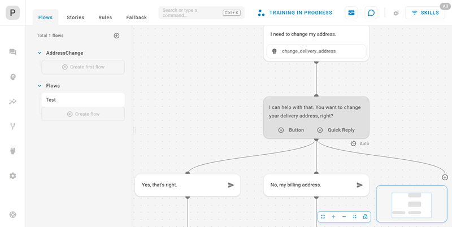This screenshot has height=227, width=452.
Task: Click the search or type a command field
Action: 189,13
